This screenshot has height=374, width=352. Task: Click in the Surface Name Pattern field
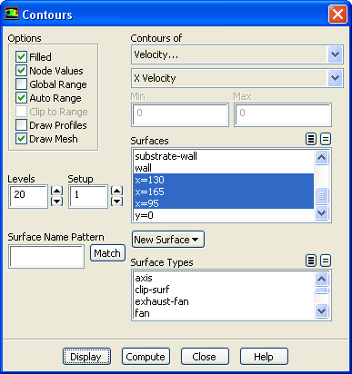(46, 257)
